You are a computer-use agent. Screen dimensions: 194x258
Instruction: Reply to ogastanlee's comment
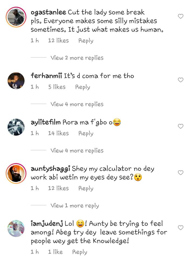[x=86, y=41]
